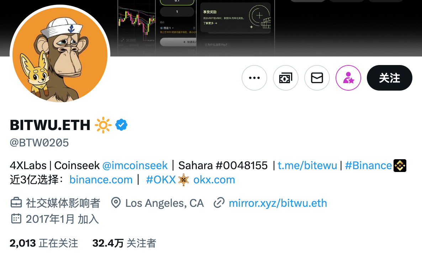
Task: Click the #Binance hashtag
Action: [x=368, y=165]
